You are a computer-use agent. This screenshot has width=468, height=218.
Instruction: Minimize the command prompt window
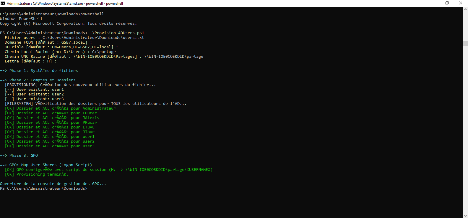(x=434, y=3)
